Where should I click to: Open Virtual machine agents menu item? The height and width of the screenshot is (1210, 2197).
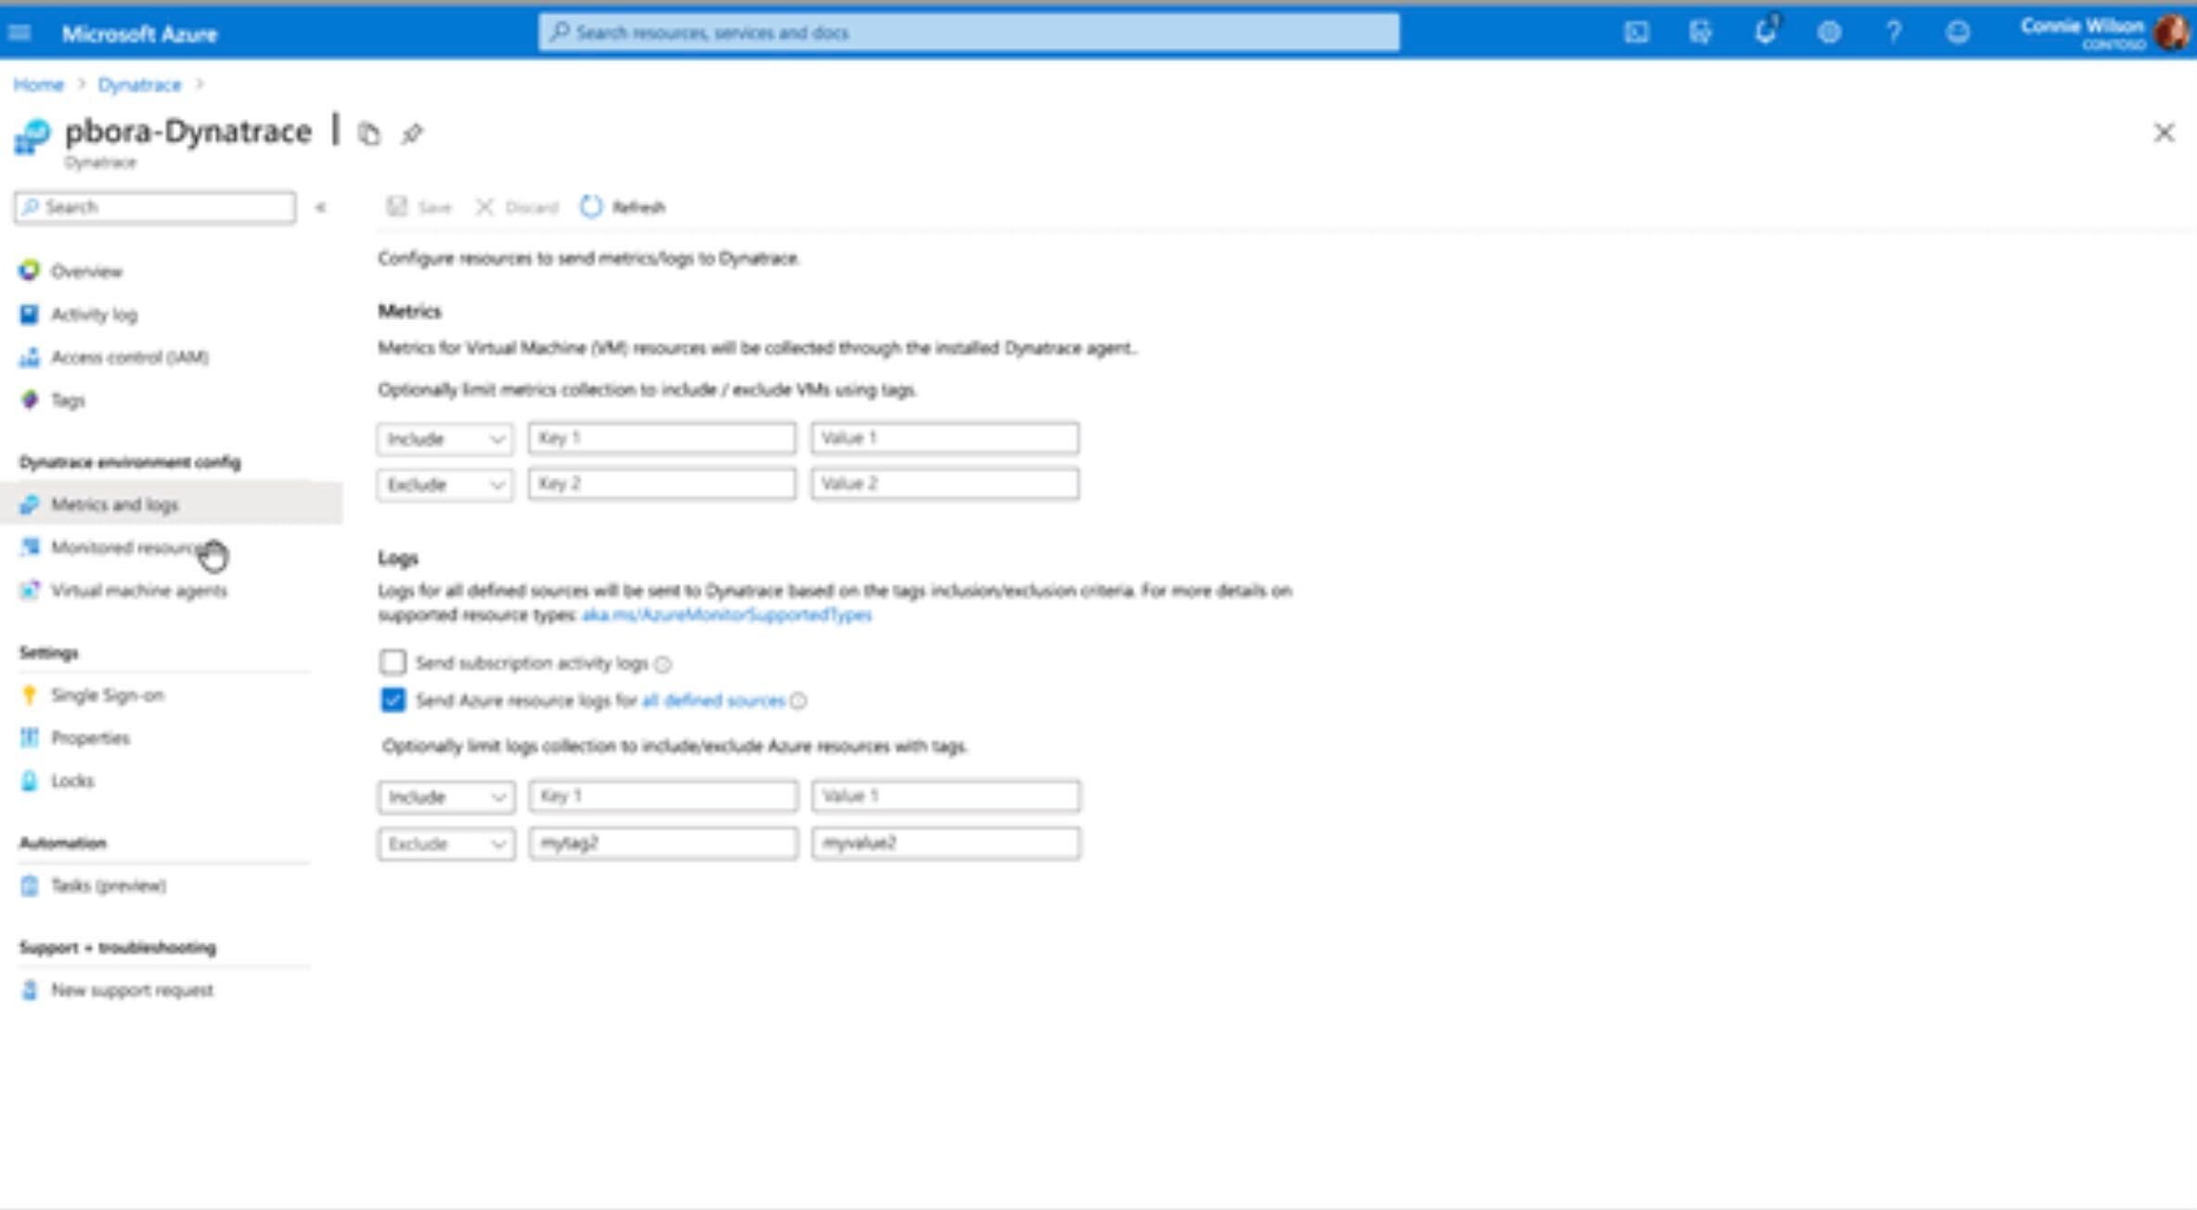(x=138, y=590)
